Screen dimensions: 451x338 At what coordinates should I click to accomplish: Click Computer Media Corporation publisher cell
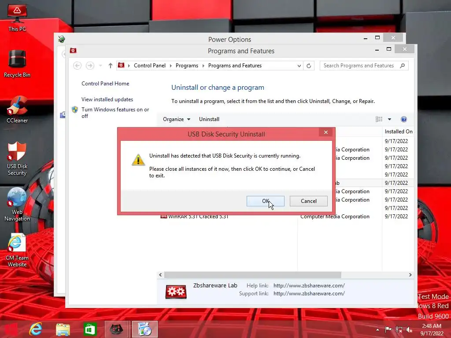pos(335,217)
